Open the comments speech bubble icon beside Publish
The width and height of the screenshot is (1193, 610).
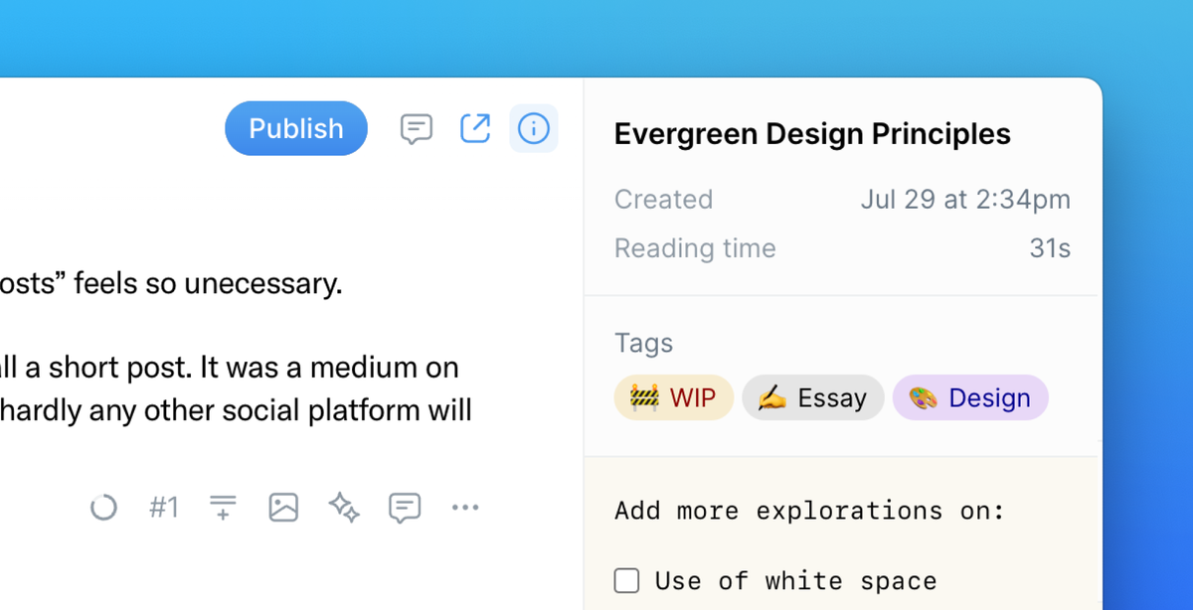(x=417, y=129)
